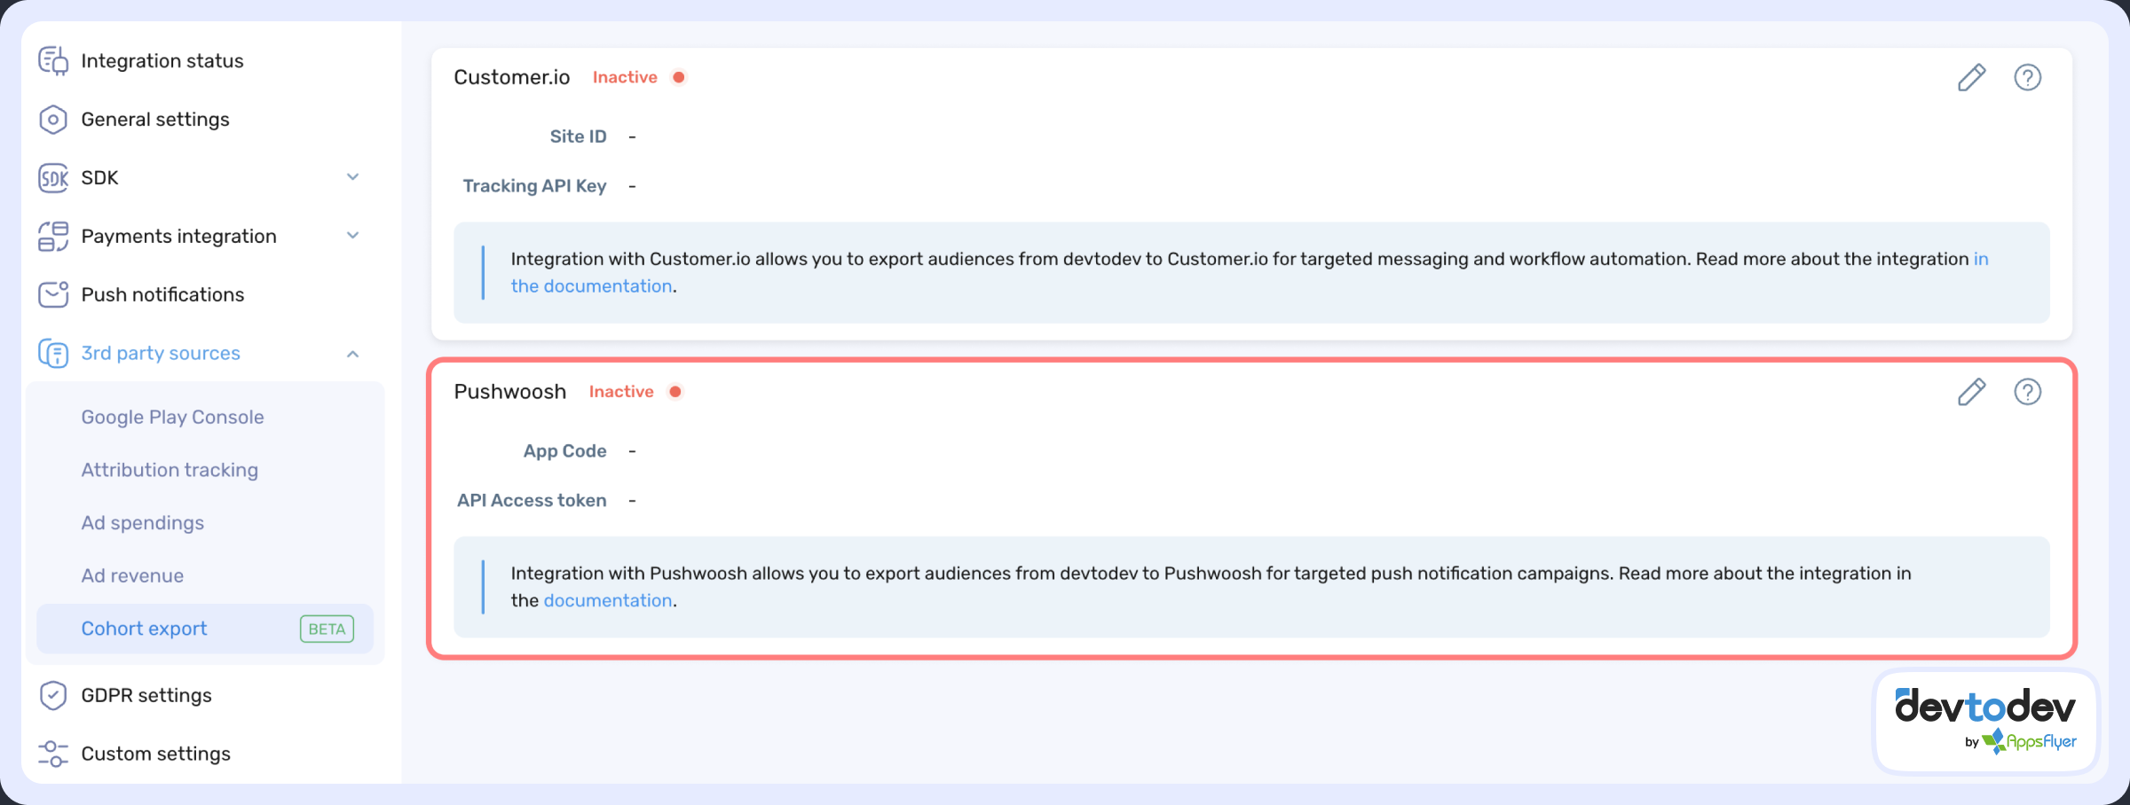Select Cohort export submenu item
The image size is (2130, 805).
tap(205, 629)
